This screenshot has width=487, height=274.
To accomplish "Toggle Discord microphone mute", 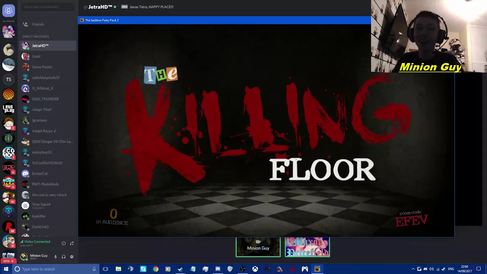I will (x=56, y=257).
